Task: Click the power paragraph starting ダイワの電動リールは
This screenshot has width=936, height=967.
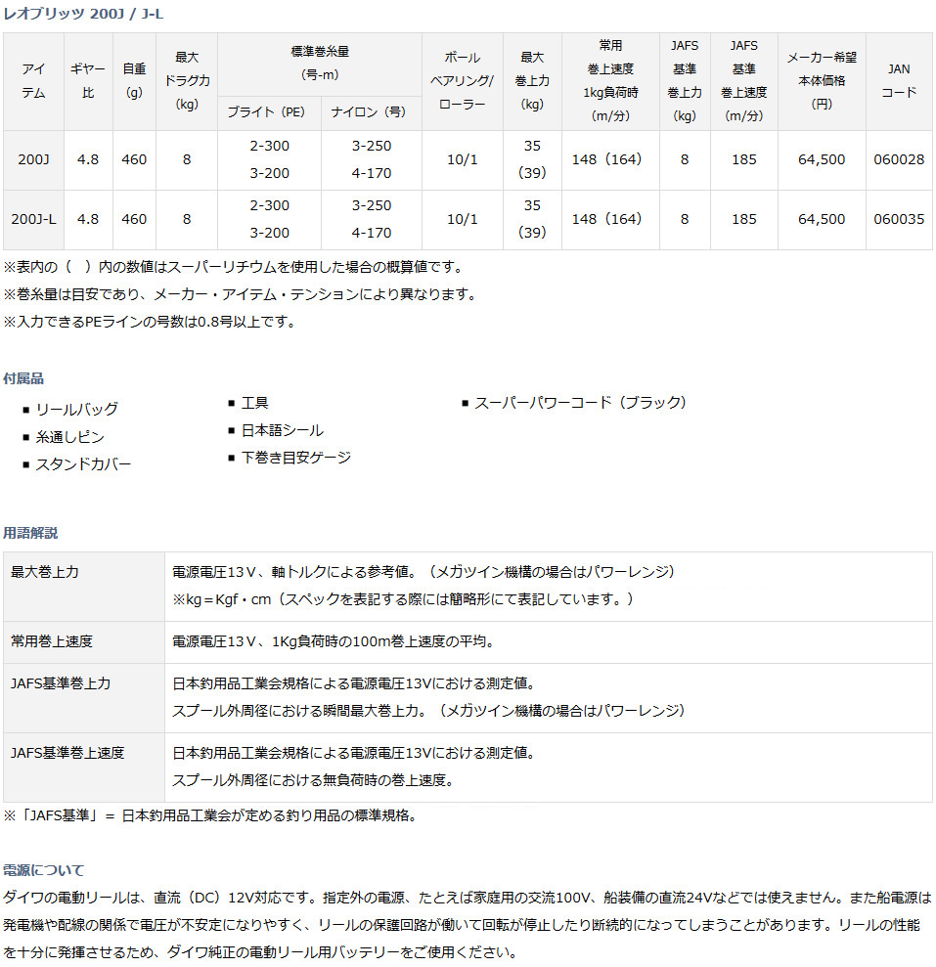Action: coord(468,924)
